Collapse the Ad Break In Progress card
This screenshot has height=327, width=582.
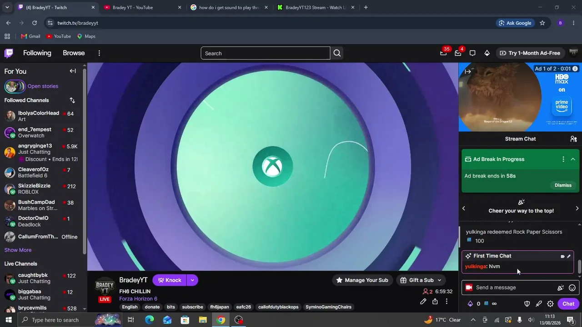tap(573, 159)
